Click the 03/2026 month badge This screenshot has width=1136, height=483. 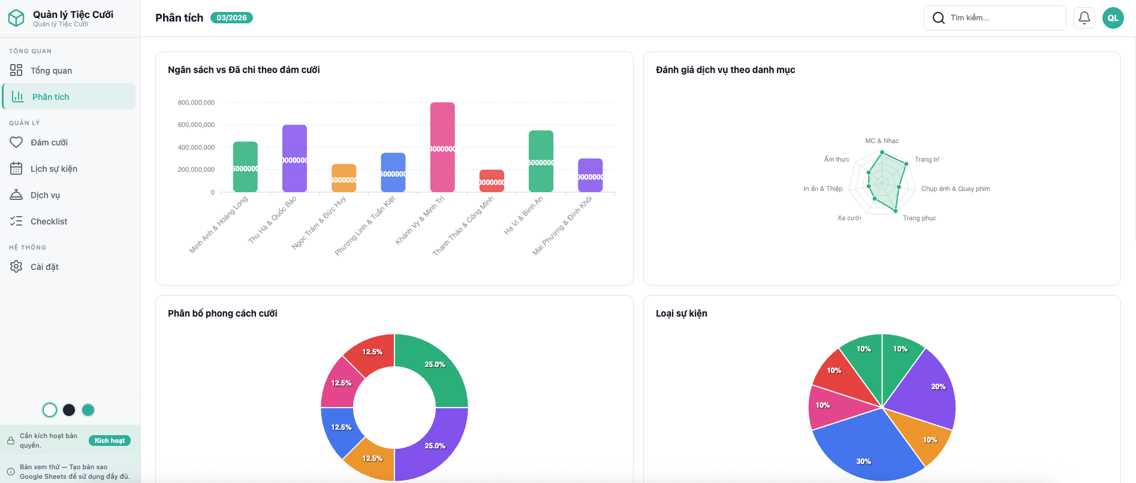231,18
